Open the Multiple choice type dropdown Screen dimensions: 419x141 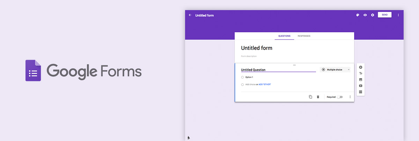(x=335, y=69)
